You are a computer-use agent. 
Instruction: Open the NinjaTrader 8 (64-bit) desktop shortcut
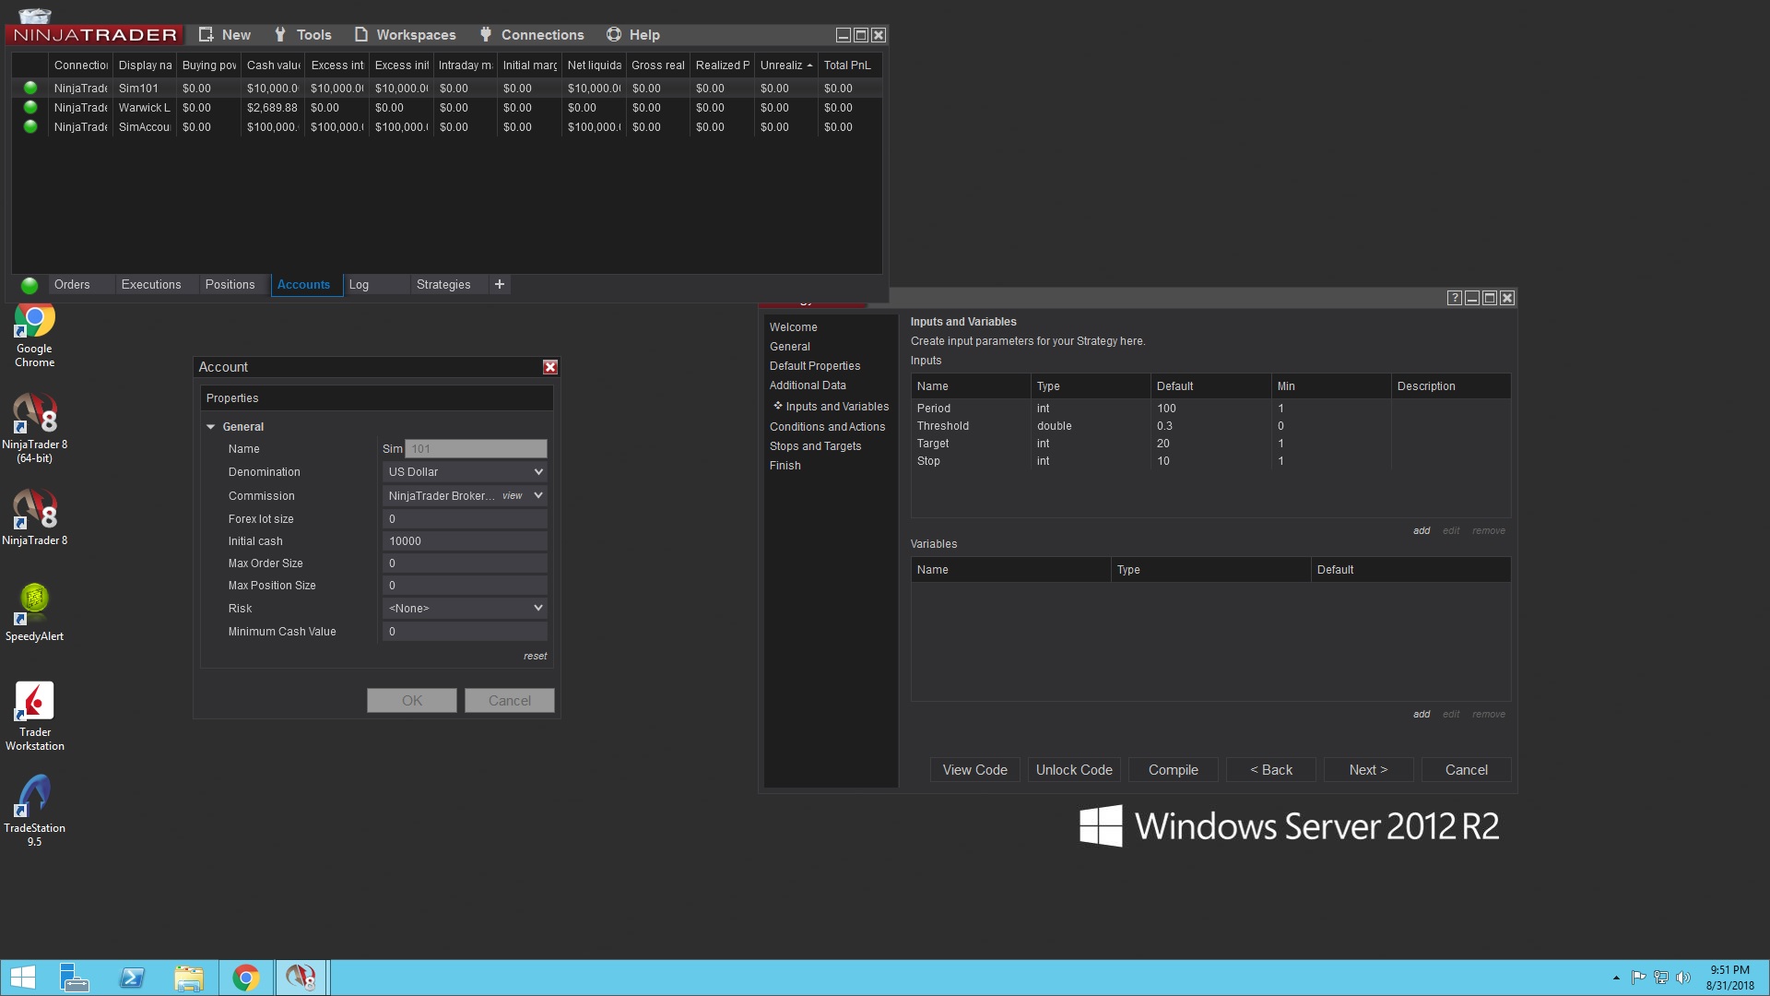(35, 416)
